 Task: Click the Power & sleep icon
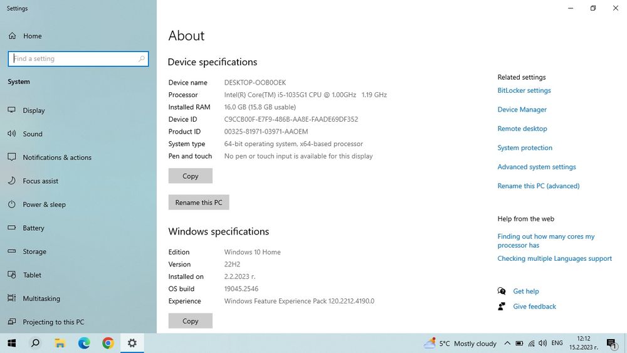point(11,204)
